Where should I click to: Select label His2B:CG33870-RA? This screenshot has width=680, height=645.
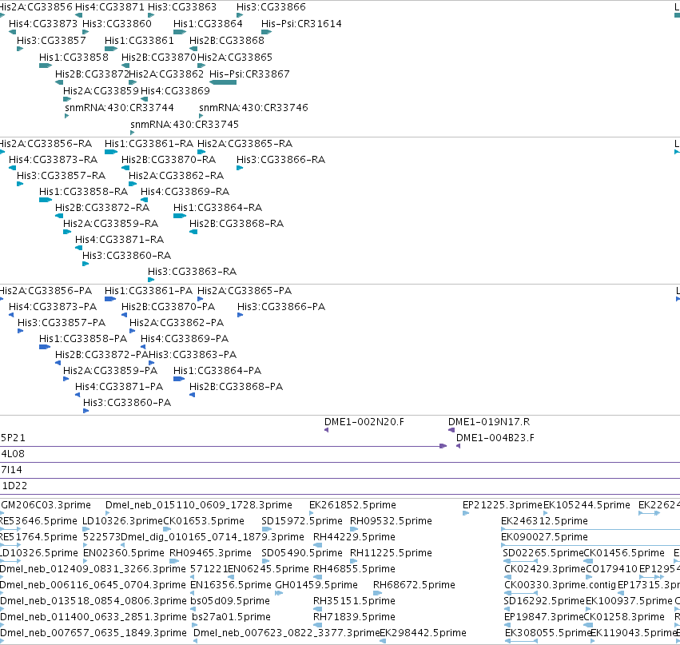(169, 160)
